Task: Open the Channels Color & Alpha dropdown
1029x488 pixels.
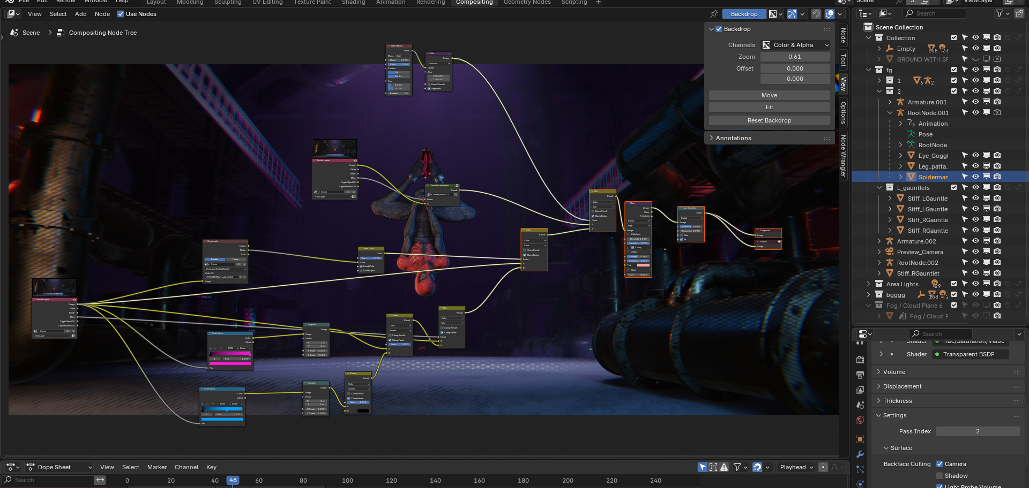Action: click(x=795, y=45)
